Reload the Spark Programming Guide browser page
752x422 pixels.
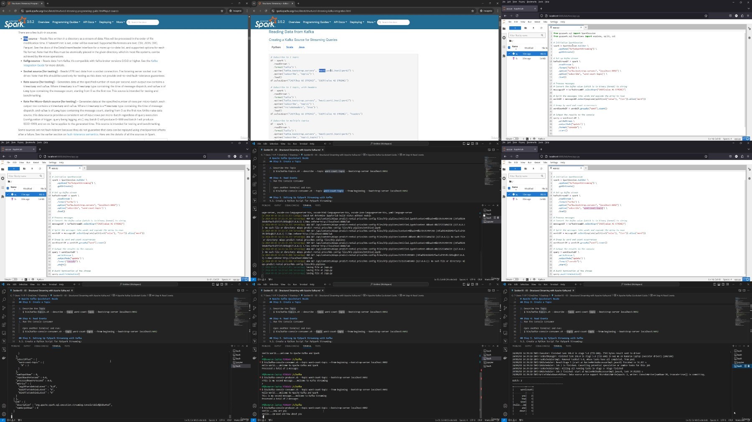[16, 10]
